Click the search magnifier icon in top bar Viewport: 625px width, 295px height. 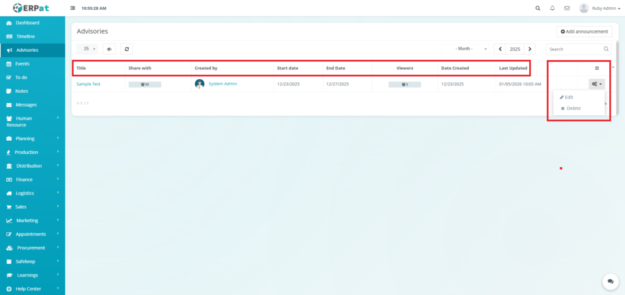click(x=537, y=9)
